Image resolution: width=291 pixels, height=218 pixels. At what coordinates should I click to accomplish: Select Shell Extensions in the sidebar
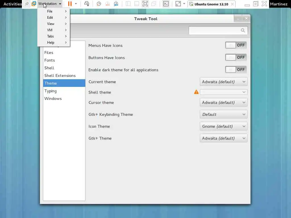click(x=64, y=76)
